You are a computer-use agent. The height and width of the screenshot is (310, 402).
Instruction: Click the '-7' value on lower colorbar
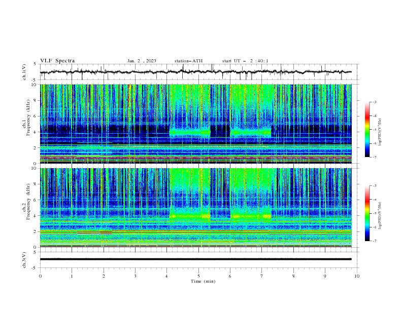point(374,241)
